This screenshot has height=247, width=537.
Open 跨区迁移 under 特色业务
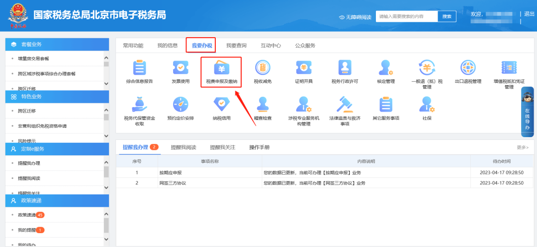pyautogui.click(x=27, y=111)
